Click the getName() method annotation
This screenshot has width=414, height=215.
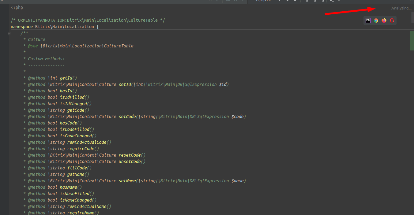tap(58, 174)
